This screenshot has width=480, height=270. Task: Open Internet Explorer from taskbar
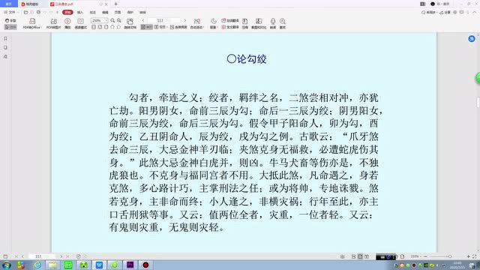[37, 265]
